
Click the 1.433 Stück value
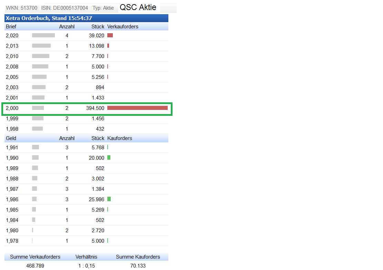[x=98, y=98]
